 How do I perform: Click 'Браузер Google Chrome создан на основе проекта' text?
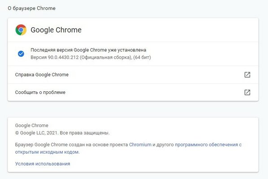(71, 145)
